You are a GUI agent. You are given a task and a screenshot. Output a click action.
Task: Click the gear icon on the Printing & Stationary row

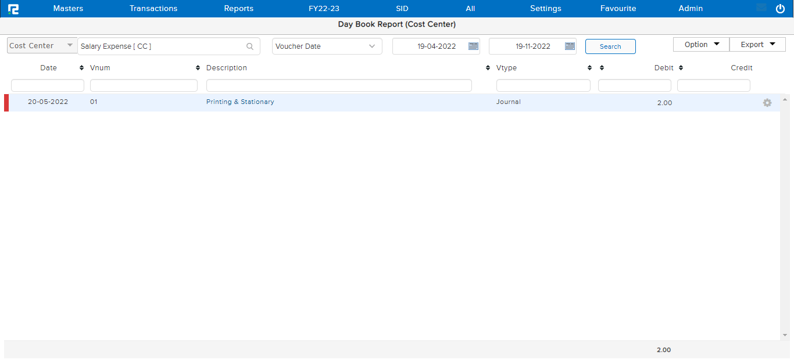767,102
